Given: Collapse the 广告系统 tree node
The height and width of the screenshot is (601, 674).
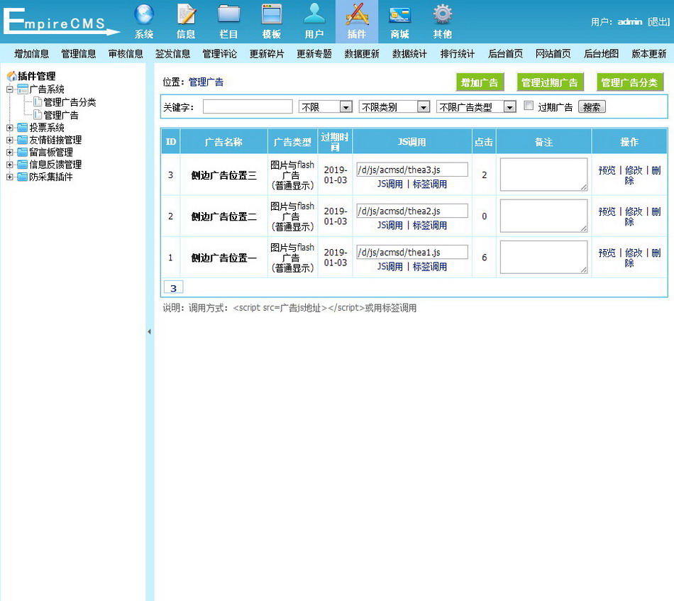Looking at the screenshot, I should coord(9,89).
